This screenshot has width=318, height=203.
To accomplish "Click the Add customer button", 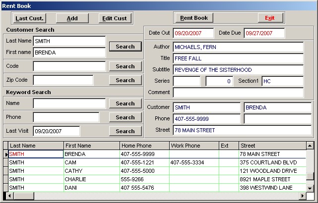I will (x=72, y=18).
